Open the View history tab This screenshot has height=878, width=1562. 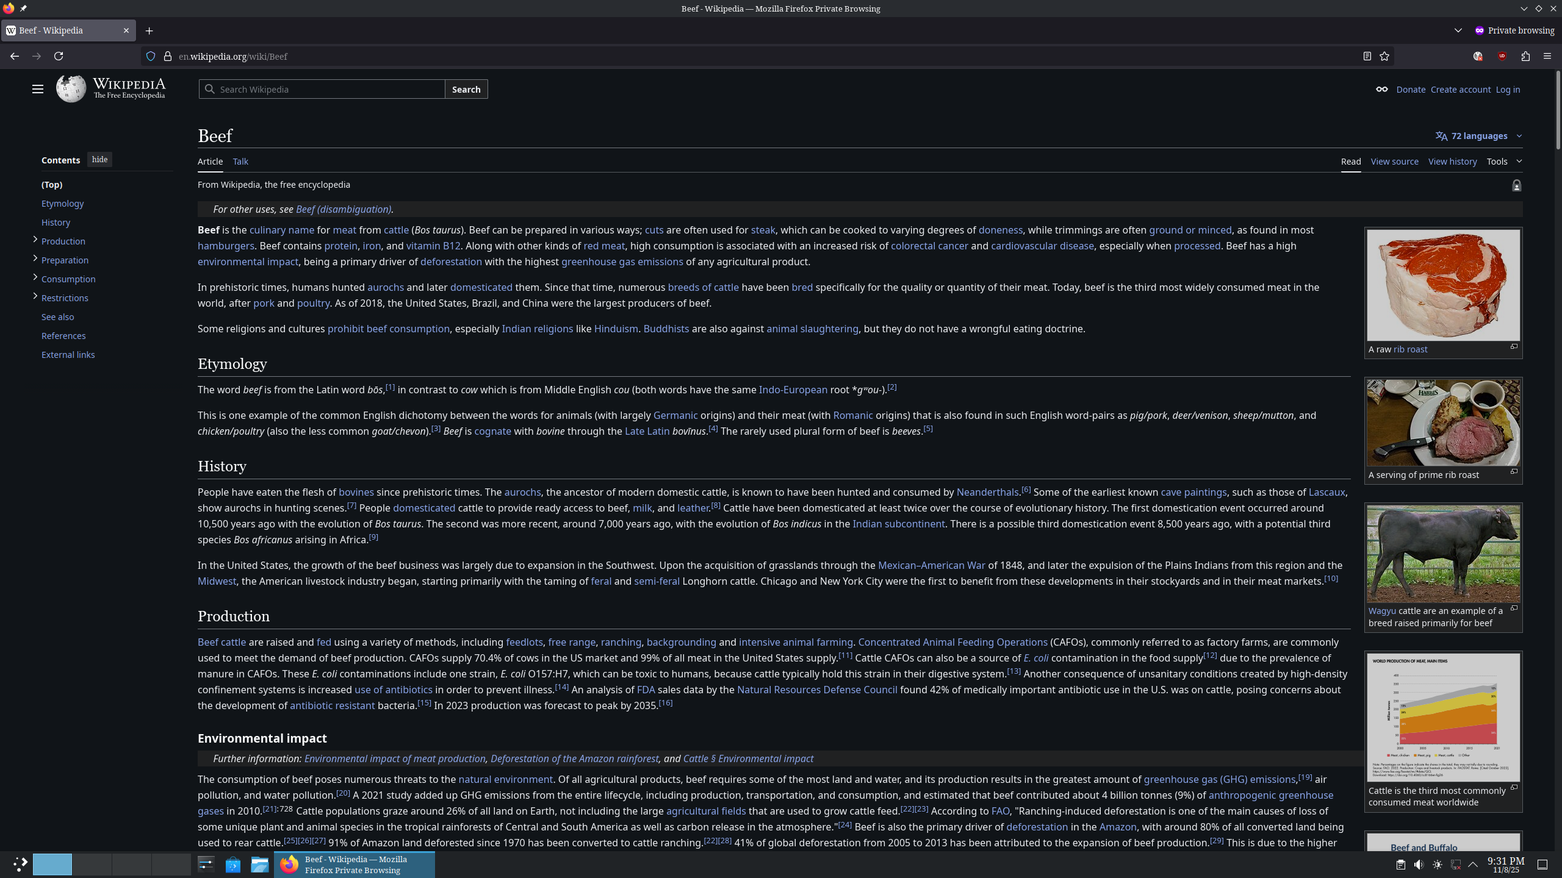coord(1452,162)
